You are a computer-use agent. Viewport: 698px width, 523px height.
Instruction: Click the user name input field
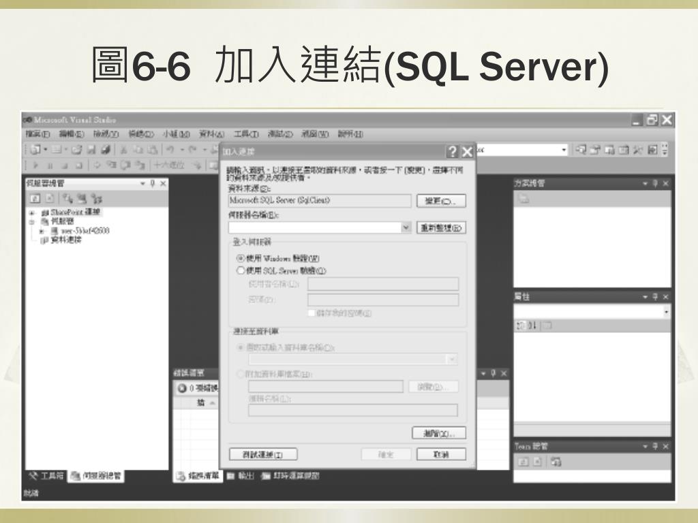click(383, 284)
